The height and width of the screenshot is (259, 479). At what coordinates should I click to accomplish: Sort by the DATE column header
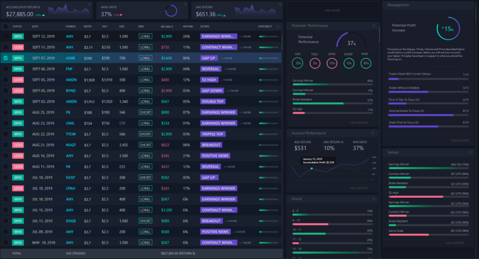coord(35,26)
